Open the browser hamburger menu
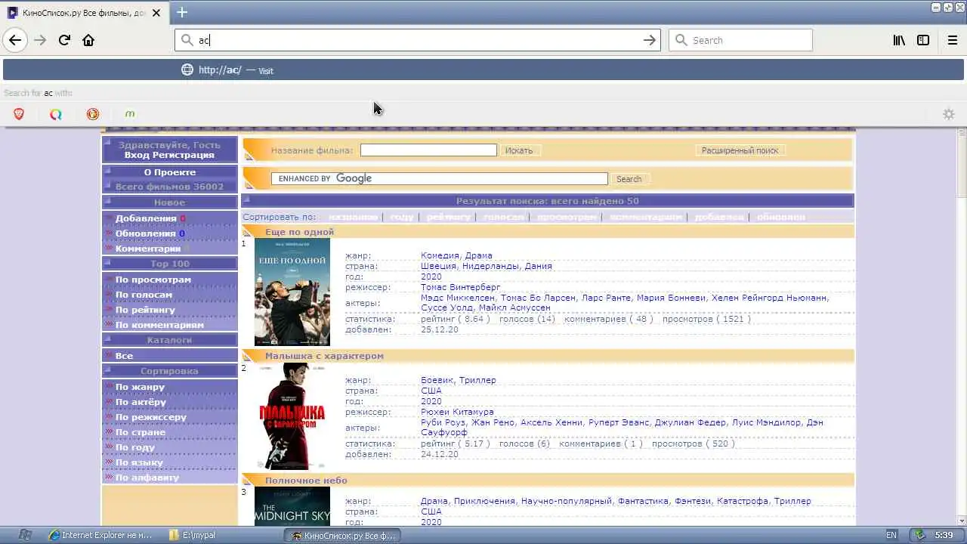Screen dimensions: 967x544 952,40
